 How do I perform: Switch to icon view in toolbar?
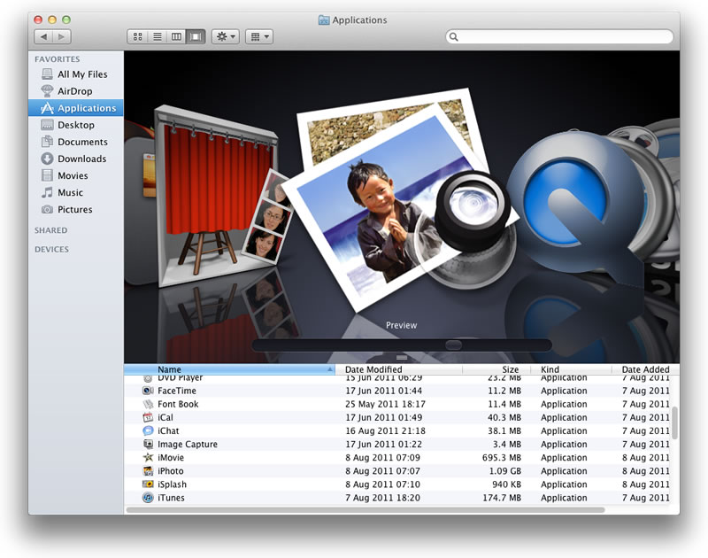[x=138, y=36]
